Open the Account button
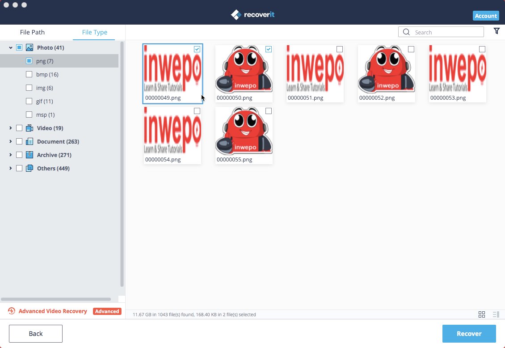 point(486,16)
